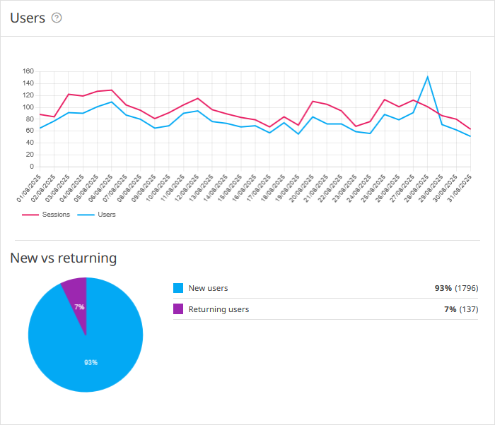Click the Users section heading

(x=28, y=18)
